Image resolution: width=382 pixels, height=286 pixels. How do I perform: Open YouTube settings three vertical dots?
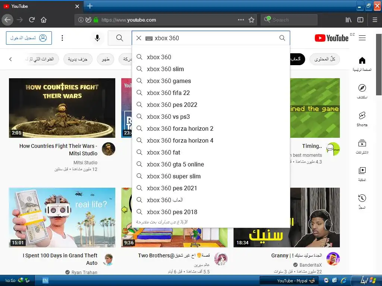click(62, 38)
